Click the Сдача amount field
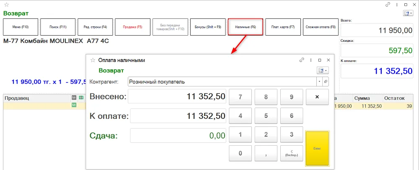419x170 pixels. tap(178, 136)
